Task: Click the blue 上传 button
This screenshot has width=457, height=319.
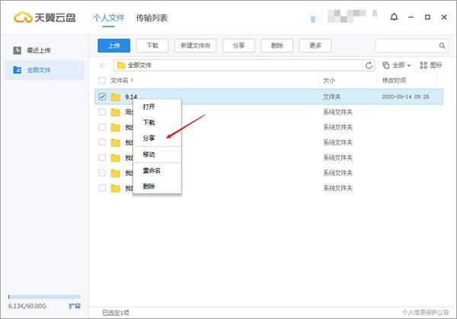Action: tap(114, 46)
